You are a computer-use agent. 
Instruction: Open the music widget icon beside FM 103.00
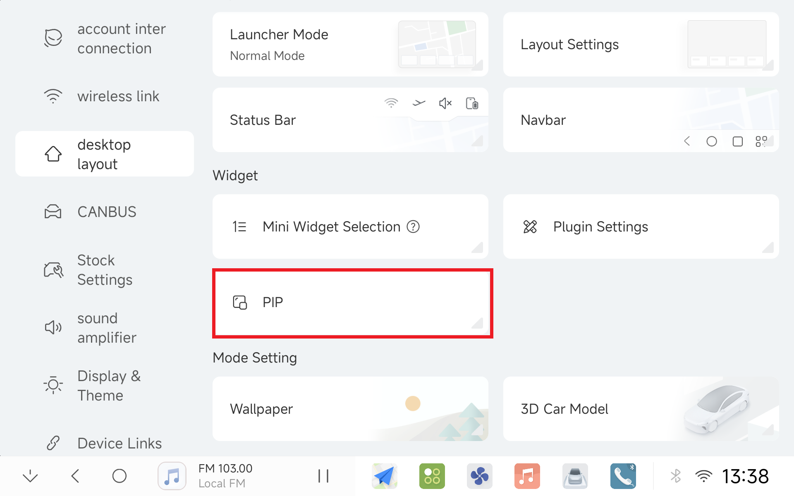click(172, 476)
